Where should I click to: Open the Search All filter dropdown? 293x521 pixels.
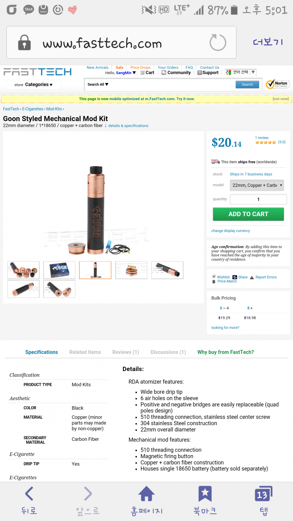(x=98, y=84)
